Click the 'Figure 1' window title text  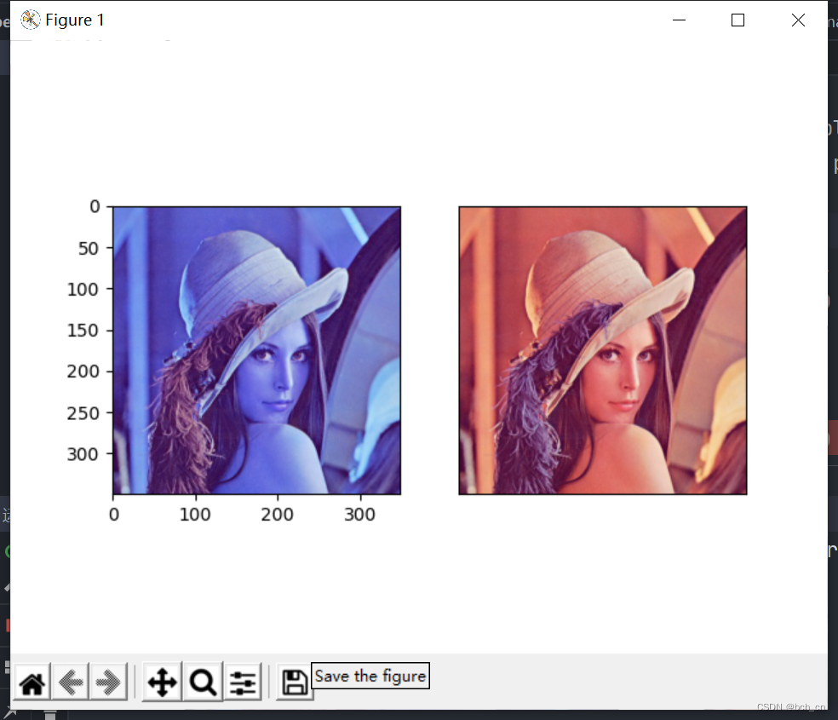pos(75,20)
